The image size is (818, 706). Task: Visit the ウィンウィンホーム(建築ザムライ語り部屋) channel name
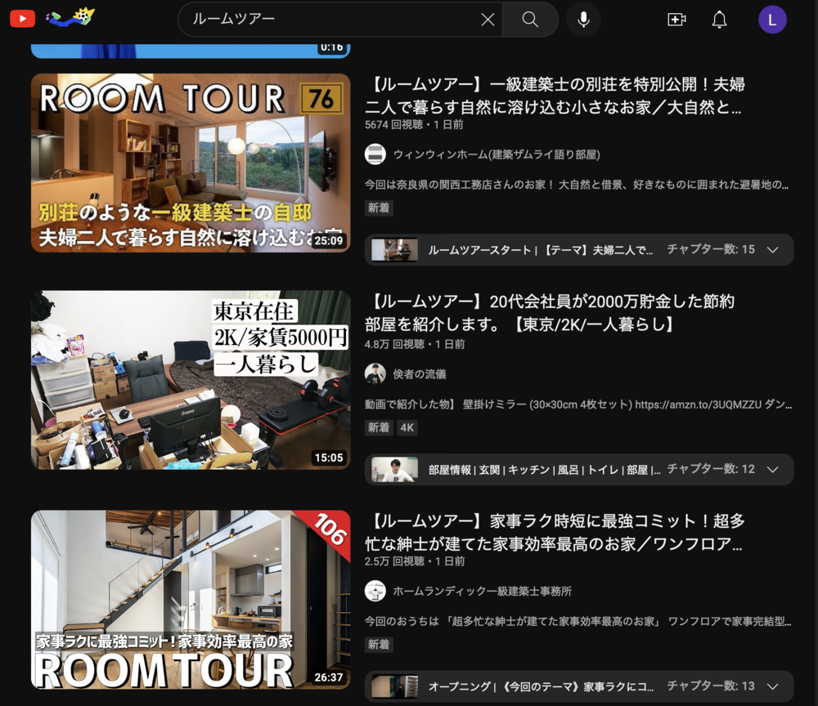coord(497,154)
